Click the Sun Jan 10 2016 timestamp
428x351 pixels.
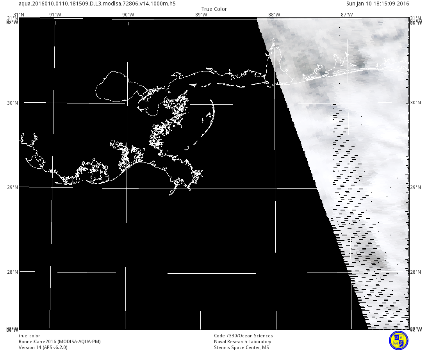pyautogui.click(x=378, y=4)
